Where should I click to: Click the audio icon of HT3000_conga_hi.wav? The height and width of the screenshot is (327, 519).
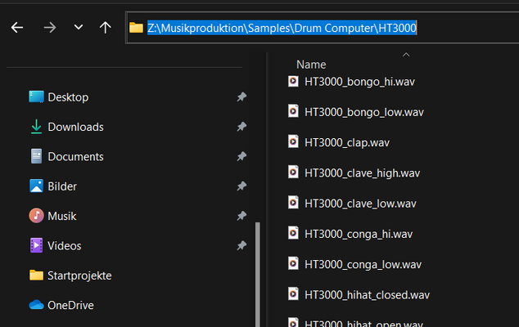pyautogui.click(x=293, y=233)
